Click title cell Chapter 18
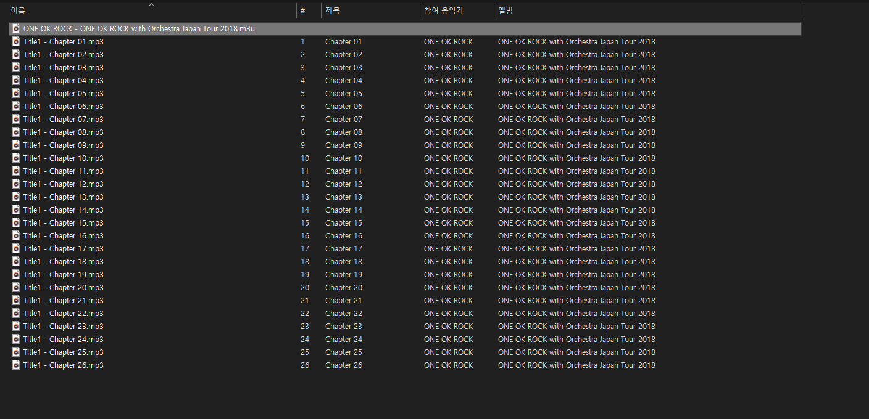This screenshot has height=419, width=869. (344, 262)
